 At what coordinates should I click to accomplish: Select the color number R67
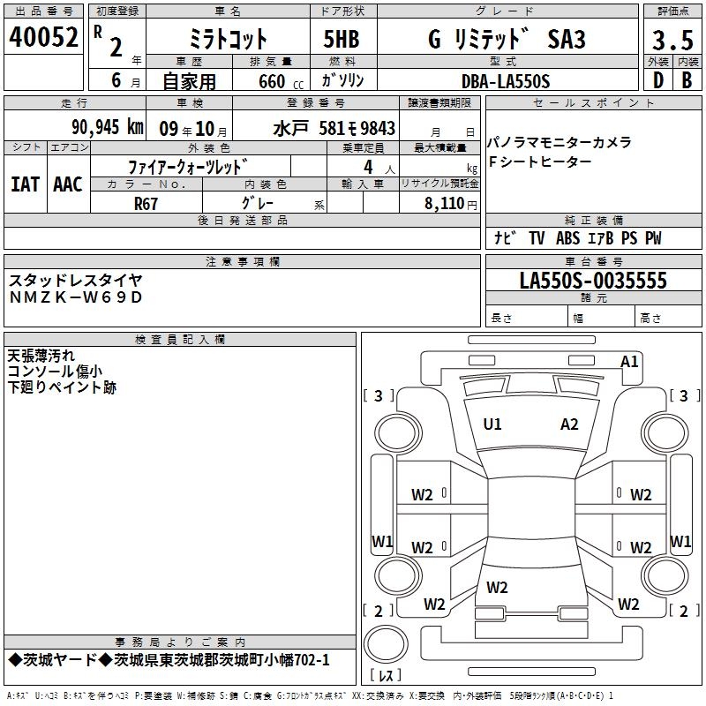coord(148,202)
